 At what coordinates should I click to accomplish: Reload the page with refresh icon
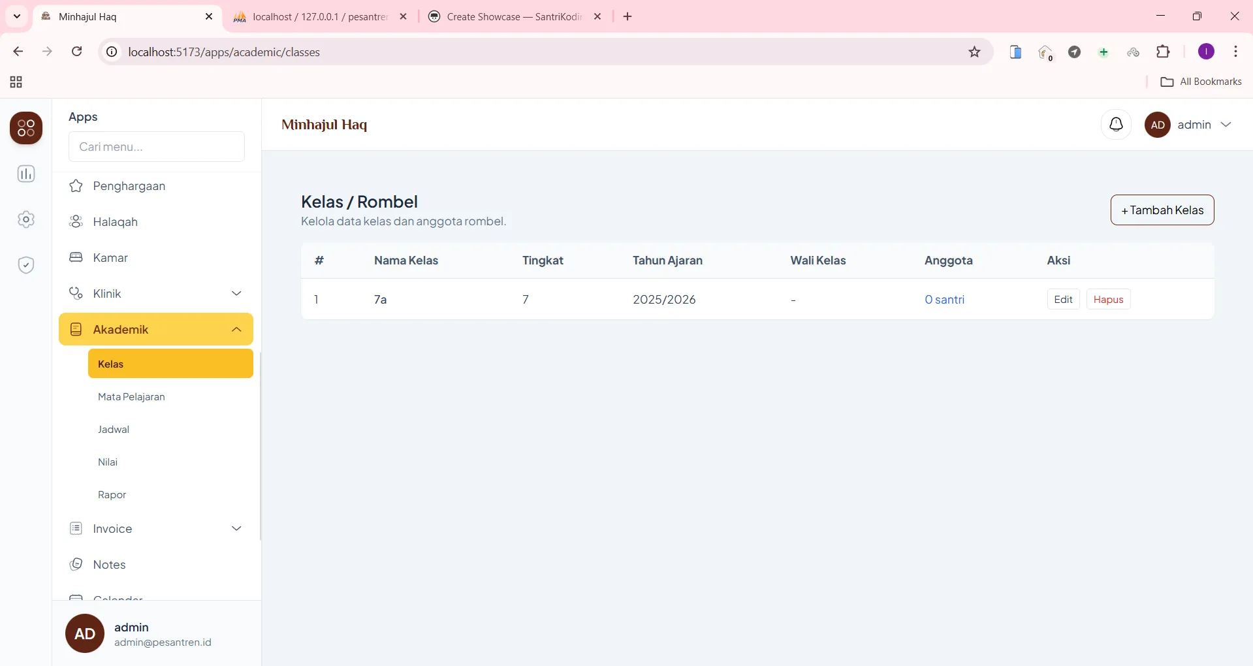click(76, 52)
